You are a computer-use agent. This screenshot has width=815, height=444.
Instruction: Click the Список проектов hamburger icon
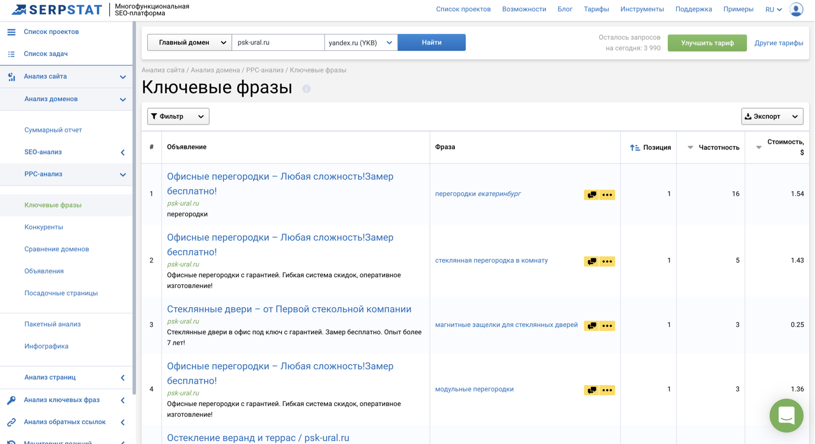pos(11,32)
